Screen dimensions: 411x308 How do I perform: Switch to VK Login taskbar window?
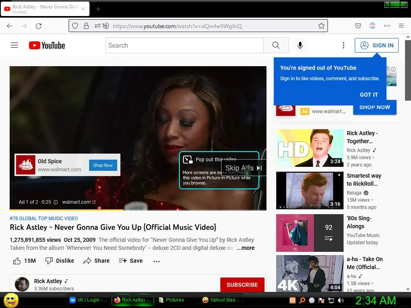click(88, 300)
